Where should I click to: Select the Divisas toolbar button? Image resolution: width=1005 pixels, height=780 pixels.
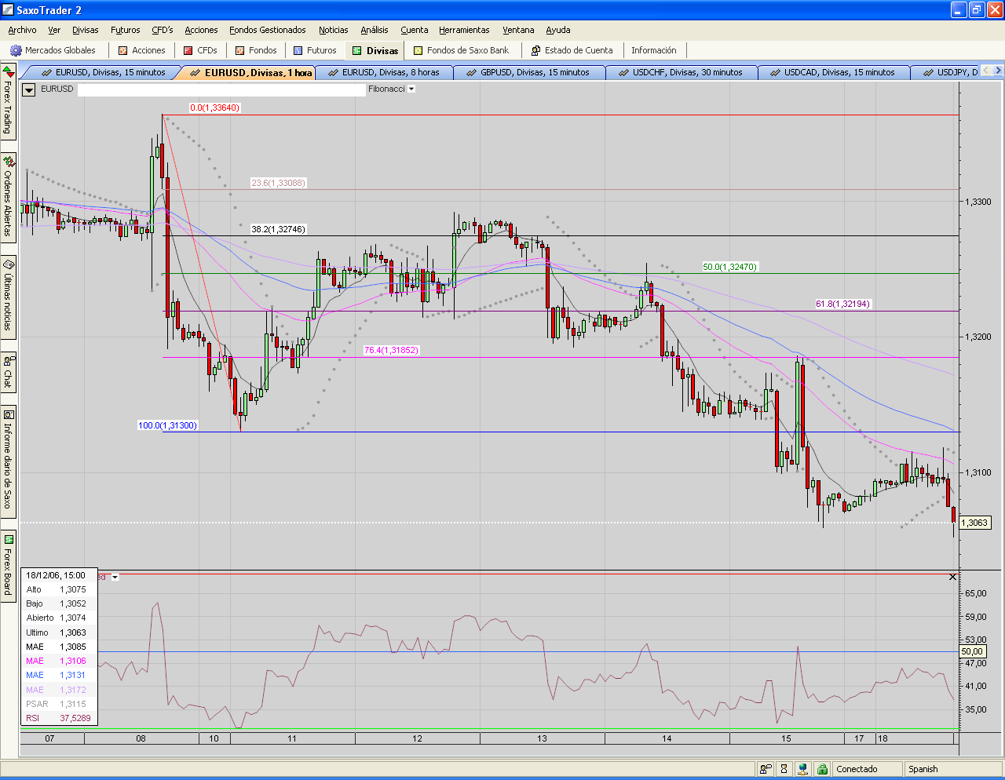375,50
